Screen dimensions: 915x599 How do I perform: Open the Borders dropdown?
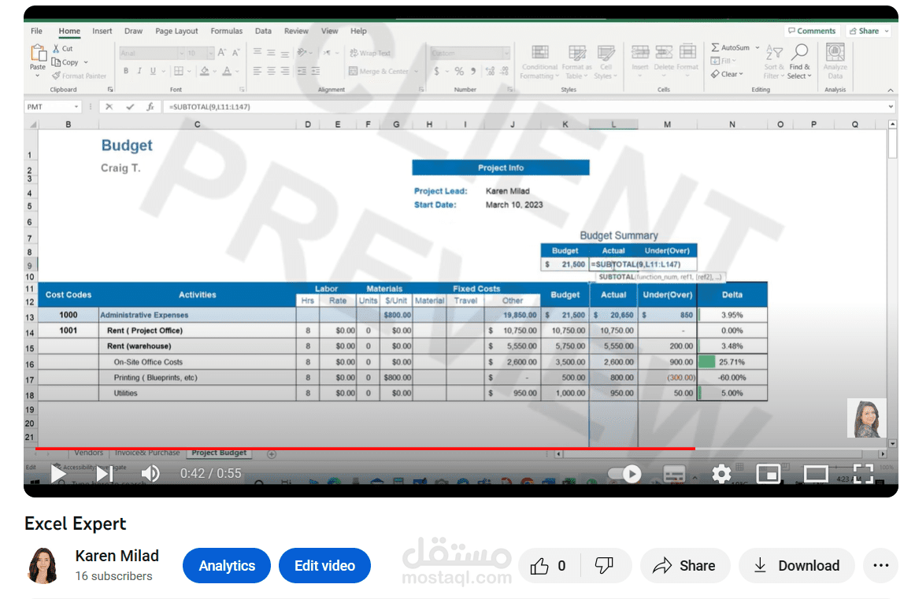[x=189, y=71]
